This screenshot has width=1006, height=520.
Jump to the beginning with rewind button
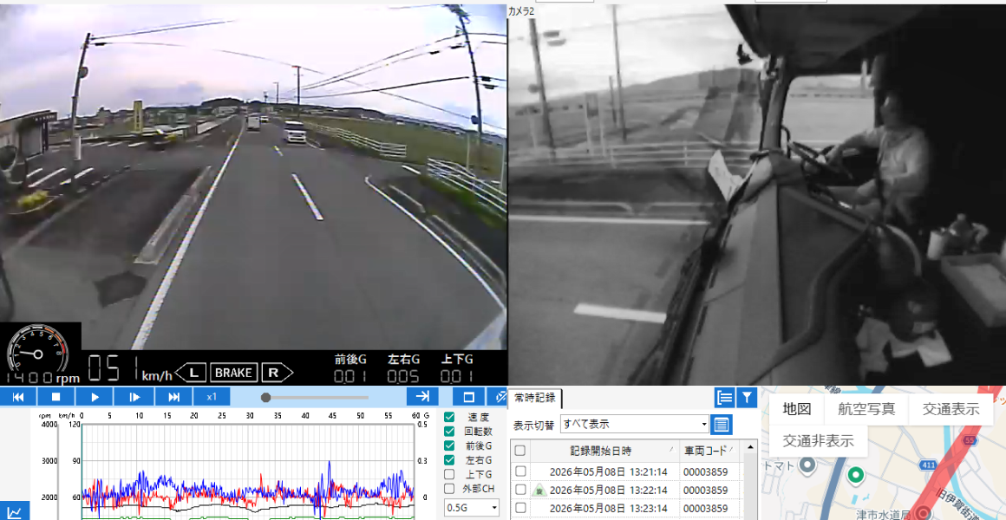point(18,397)
